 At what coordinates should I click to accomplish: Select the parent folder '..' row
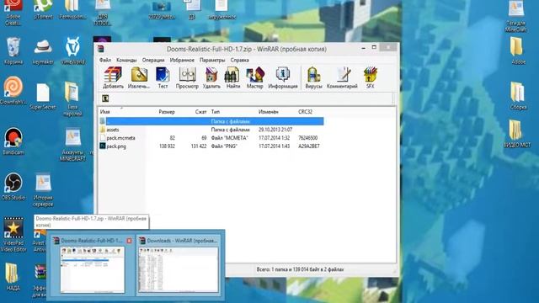(211, 121)
